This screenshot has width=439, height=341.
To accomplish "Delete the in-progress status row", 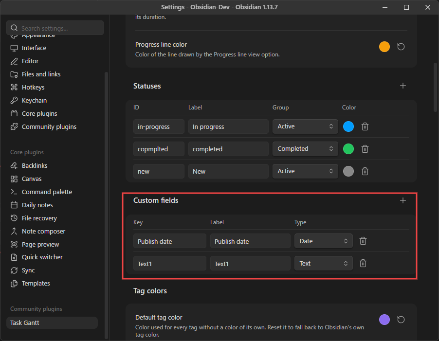I will tap(365, 126).
